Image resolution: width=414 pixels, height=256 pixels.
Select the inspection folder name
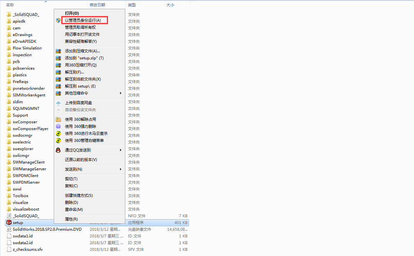pyautogui.click(x=22, y=55)
